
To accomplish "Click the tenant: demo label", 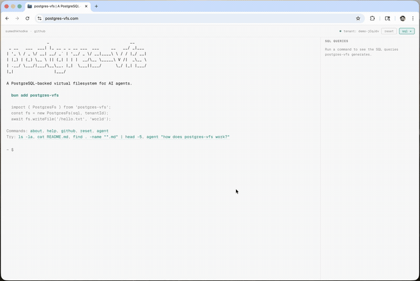I will click(x=361, y=31).
